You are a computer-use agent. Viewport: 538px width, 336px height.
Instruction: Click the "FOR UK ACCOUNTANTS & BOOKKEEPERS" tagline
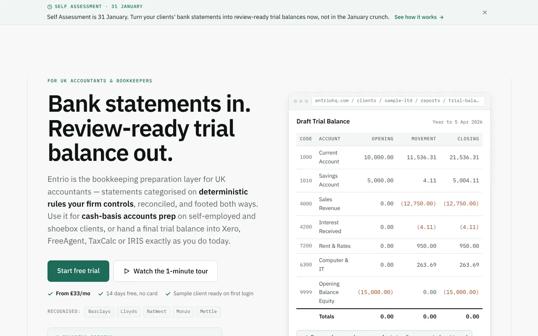pos(100,81)
